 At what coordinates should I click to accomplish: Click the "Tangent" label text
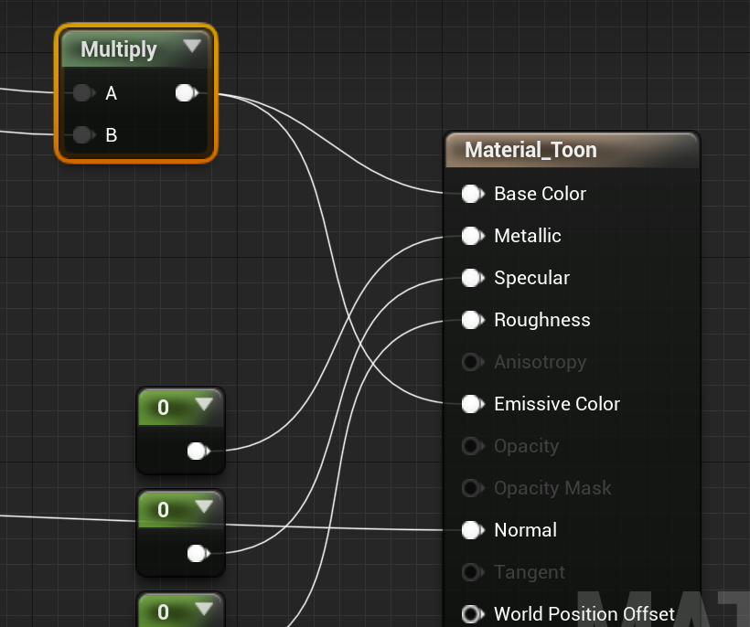point(530,572)
